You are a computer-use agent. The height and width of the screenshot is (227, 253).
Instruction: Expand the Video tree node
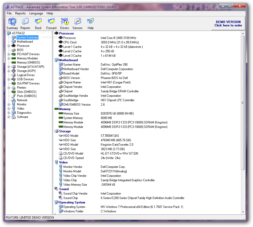coord(9,109)
